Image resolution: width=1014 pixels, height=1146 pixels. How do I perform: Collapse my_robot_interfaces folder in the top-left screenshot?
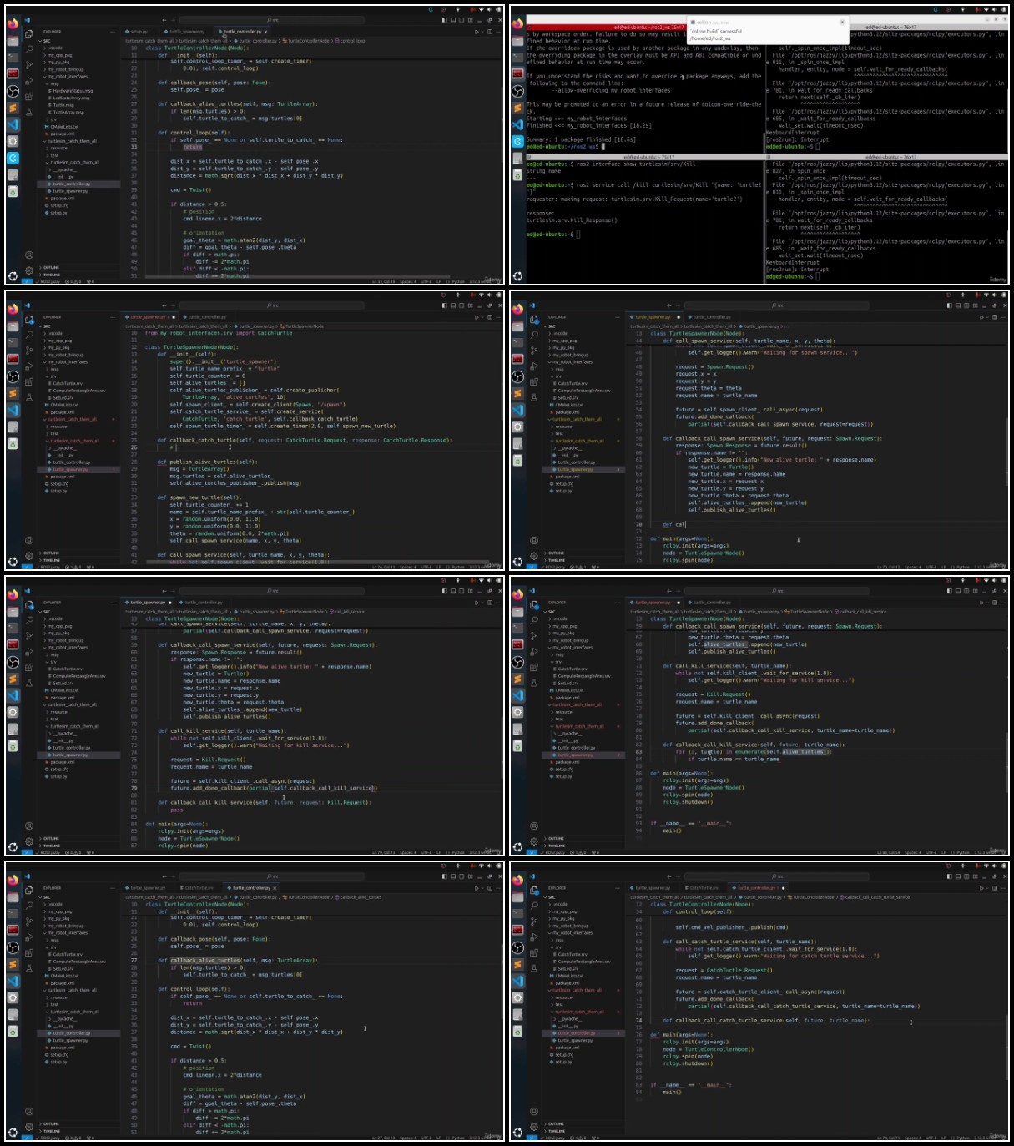point(80,77)
